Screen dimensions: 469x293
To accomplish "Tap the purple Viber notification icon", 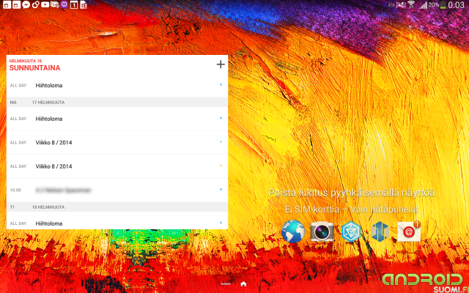I will point(64,4).
